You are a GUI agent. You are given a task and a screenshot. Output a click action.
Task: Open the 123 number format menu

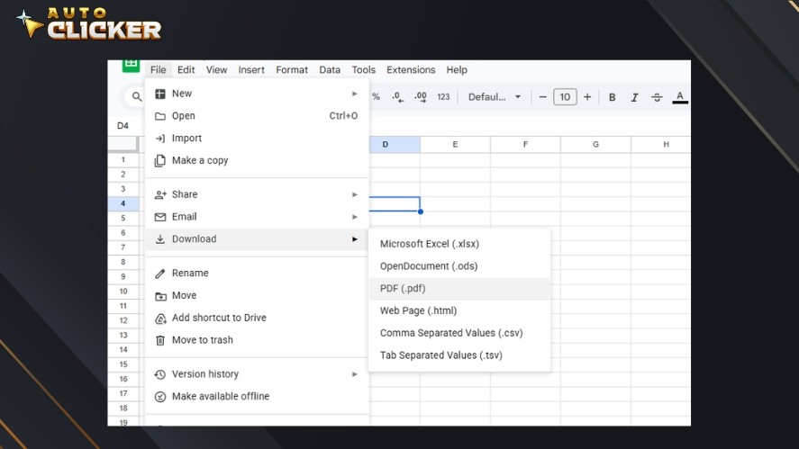click(x=443, y=96)
